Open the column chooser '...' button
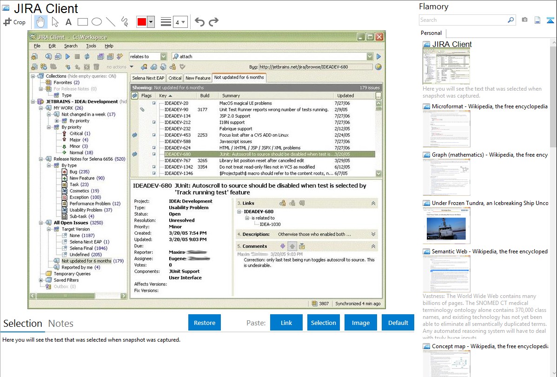 click(x=378, y=96)
